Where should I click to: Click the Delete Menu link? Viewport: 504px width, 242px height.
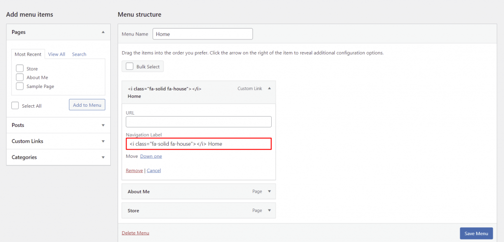click(135, 233)
